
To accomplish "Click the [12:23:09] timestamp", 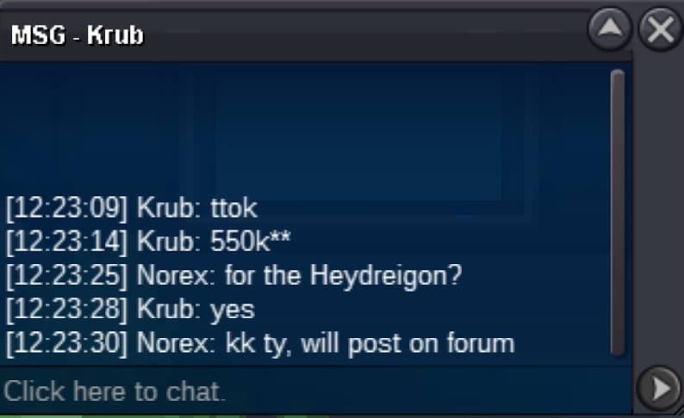I will pyautogui.click(x=66, y=207).
